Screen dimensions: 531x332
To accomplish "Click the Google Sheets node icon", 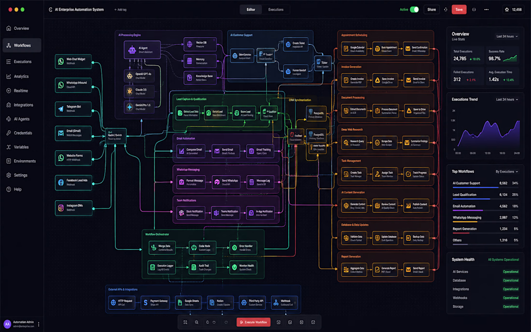I will 180,303.
